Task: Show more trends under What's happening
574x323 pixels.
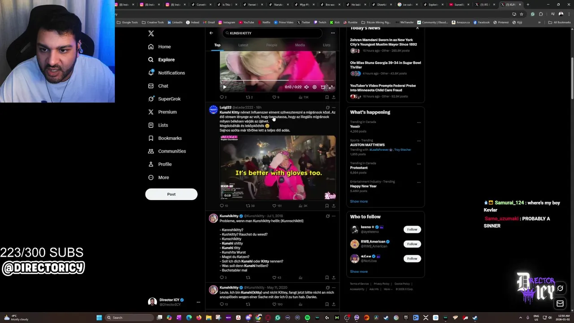Action: [x=359, y=201]
